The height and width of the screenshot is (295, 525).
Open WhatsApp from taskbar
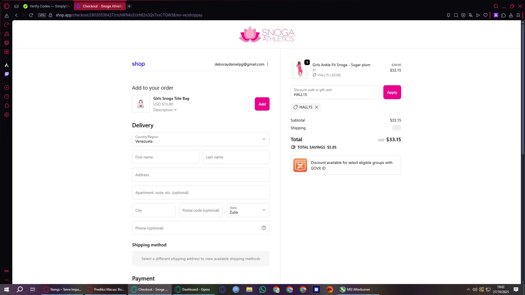[263, 289]
